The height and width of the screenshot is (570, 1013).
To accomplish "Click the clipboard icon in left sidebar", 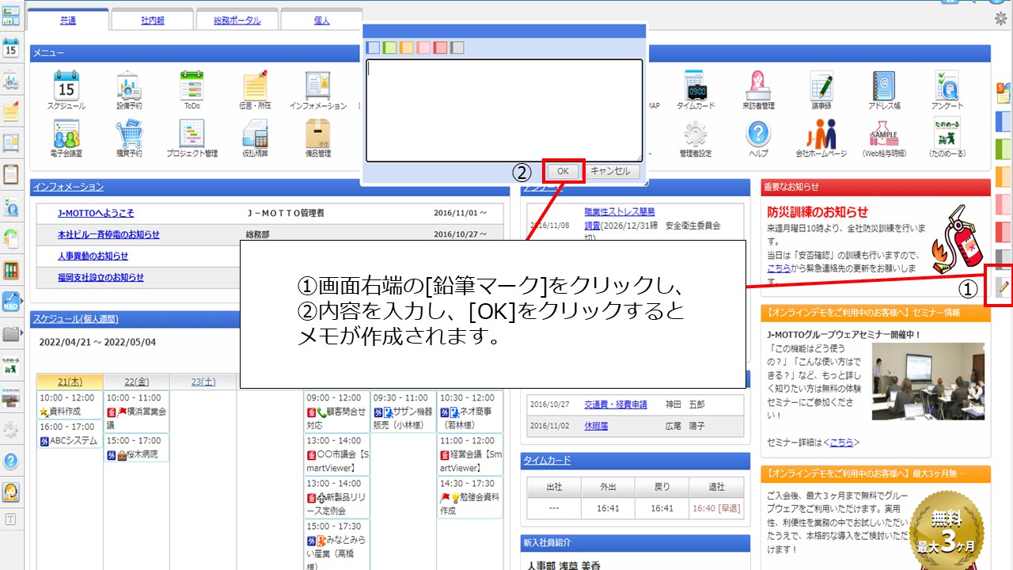I will tap(11, 174).
